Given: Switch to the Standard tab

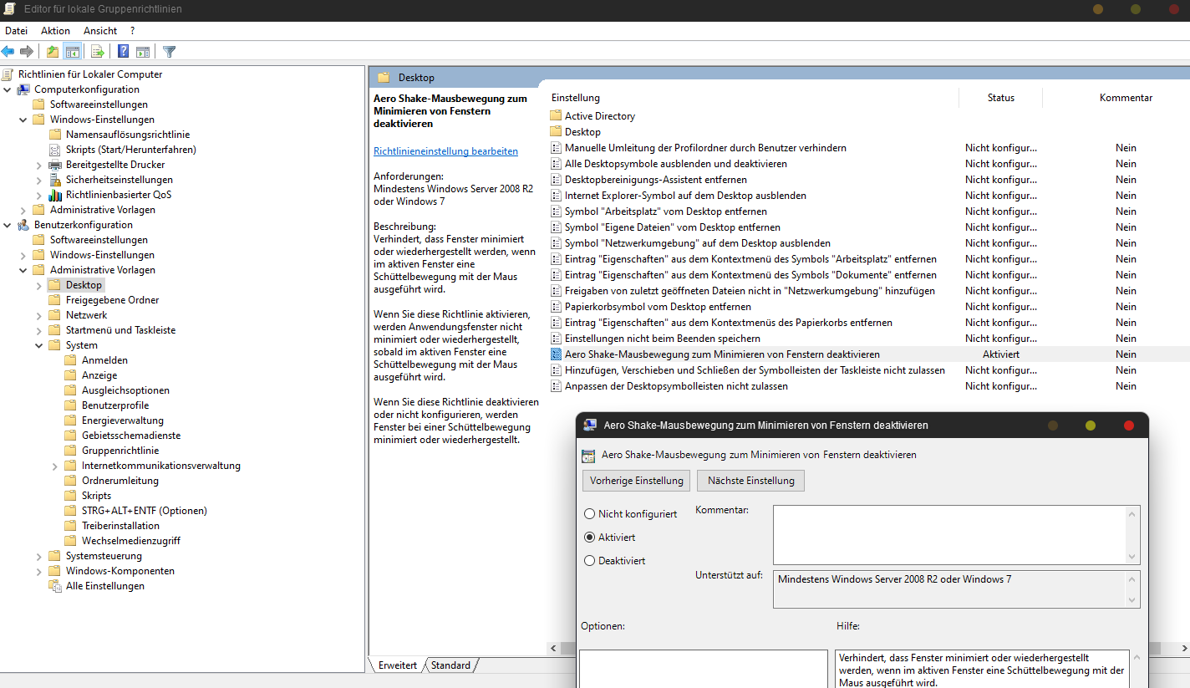Looking at the screenshot, I should (x=451, y=665).
